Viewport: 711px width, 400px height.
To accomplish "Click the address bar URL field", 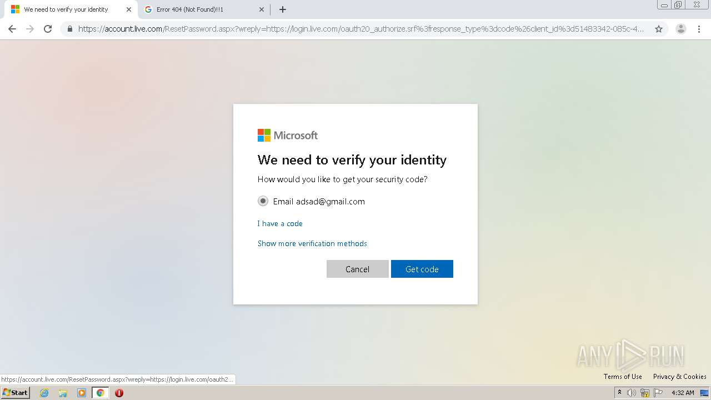I will [x=361, y=29].
